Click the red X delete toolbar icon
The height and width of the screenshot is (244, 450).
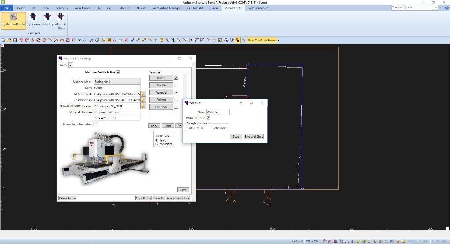tap(126, 40)
